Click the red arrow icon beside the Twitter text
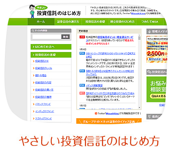 click(x=96, y=113)
